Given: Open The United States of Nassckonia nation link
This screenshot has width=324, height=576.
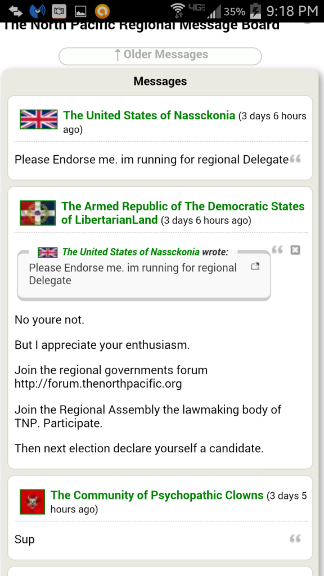Looking at the screenshot, I should point(149,115).
